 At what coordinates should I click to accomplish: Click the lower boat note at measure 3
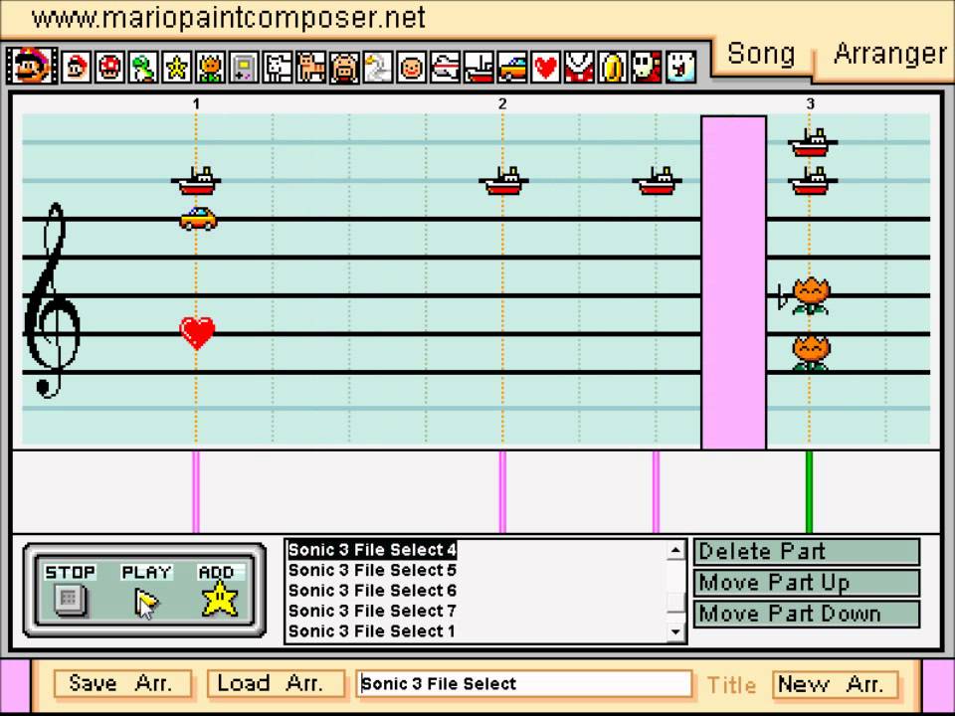pos(813,181)
